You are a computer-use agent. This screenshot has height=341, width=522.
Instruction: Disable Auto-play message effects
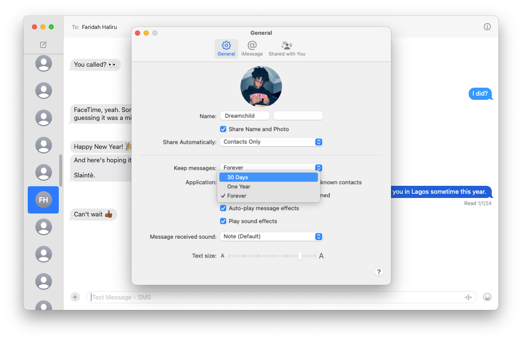[223, 208]
